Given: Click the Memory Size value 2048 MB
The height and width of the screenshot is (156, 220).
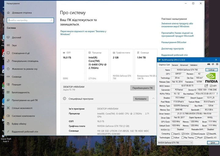Looking at the screenshot, I should tap(179, 110).
